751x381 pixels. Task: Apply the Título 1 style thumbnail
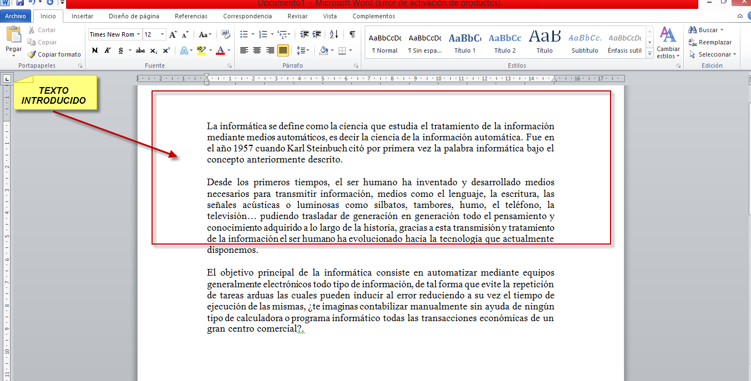click(465, 42)
